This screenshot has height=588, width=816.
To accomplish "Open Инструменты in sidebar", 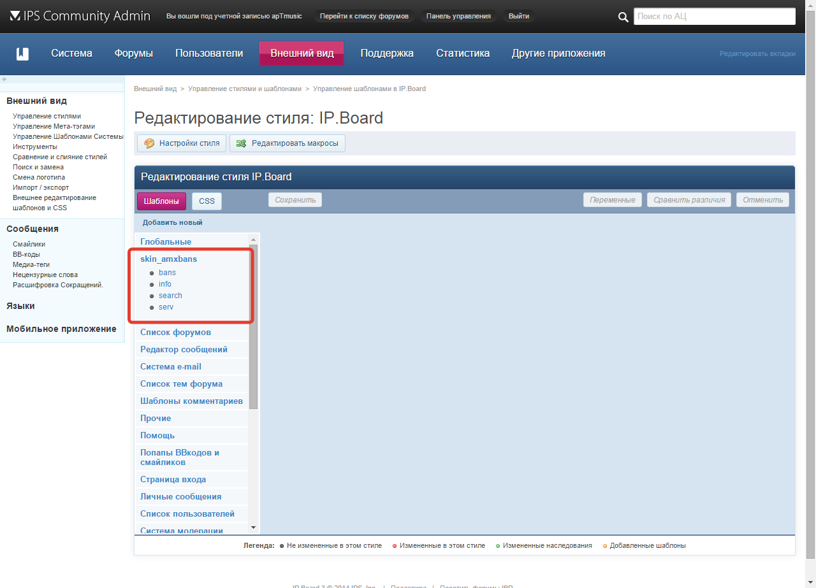I will (35, 147).
